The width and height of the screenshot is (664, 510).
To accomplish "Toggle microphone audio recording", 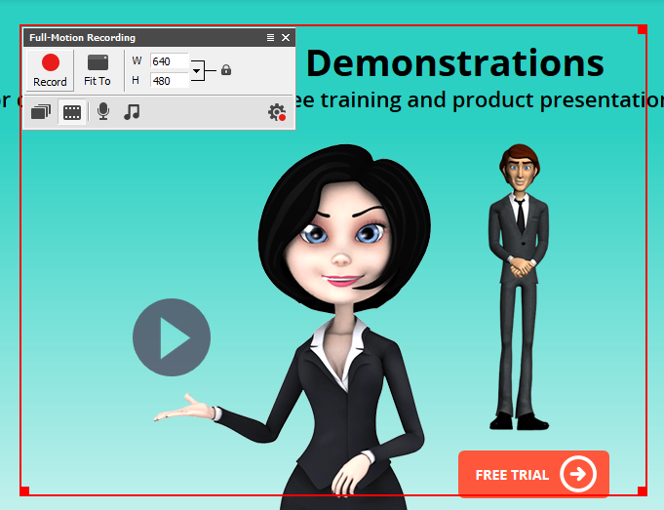I will pyautogui.click(x=102, y=112).
